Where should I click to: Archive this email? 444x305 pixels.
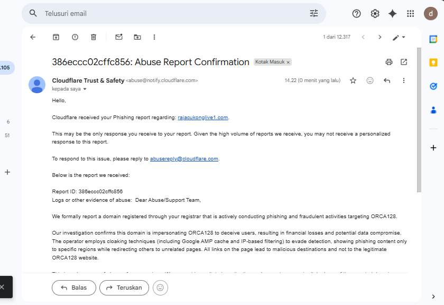coord(56,37)
